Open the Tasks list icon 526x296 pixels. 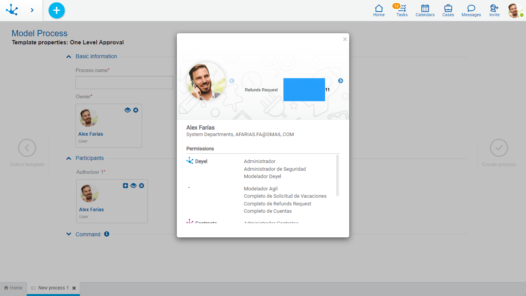402,10
